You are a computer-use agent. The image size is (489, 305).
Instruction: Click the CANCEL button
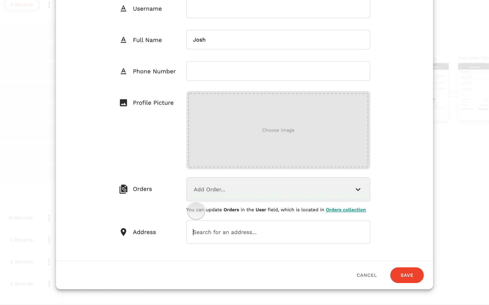pos(367,275)
